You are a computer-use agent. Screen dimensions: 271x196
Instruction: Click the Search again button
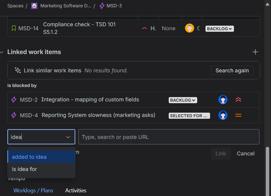(232, 70)
